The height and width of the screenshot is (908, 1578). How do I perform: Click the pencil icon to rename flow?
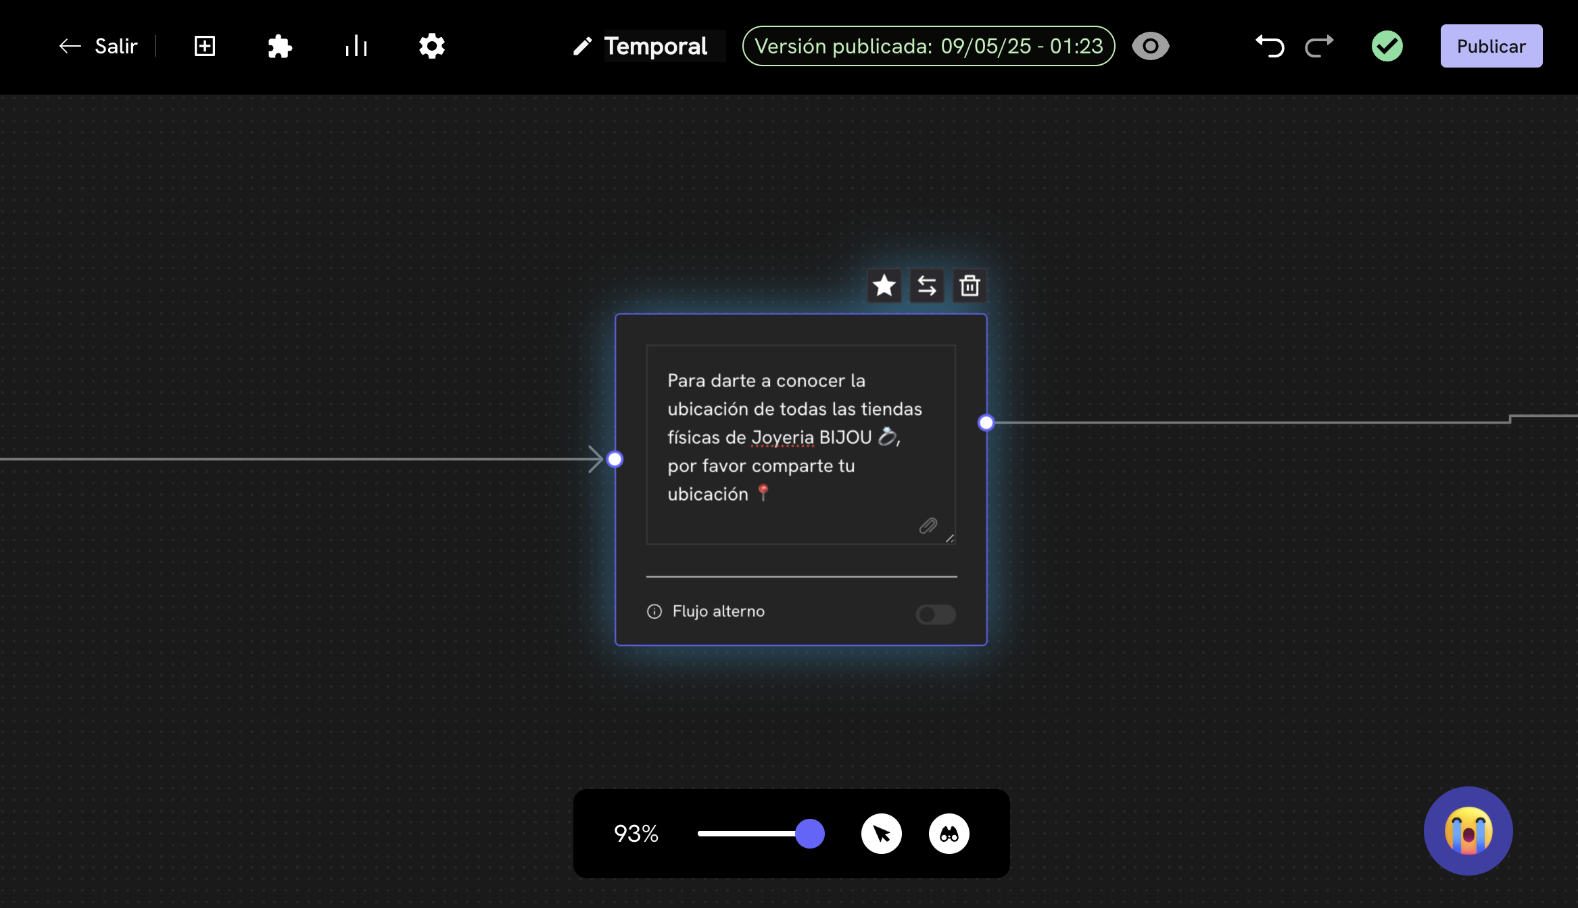(582, 46)
